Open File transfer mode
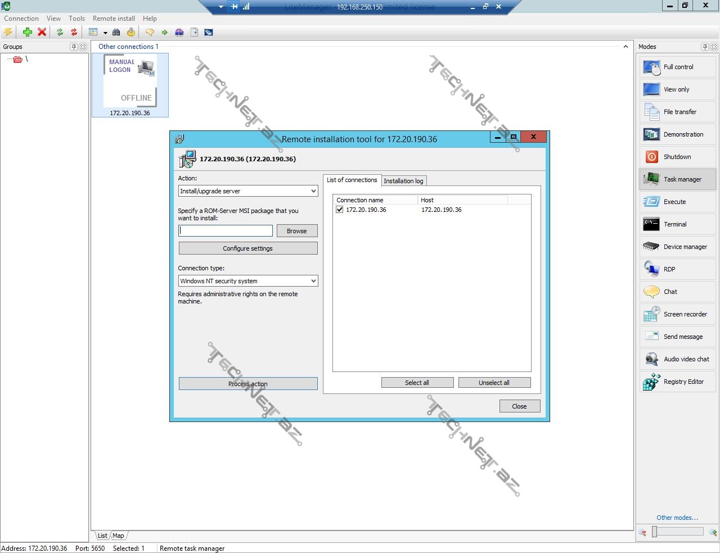This screenshot has width=720, height=553. [678, 112]
